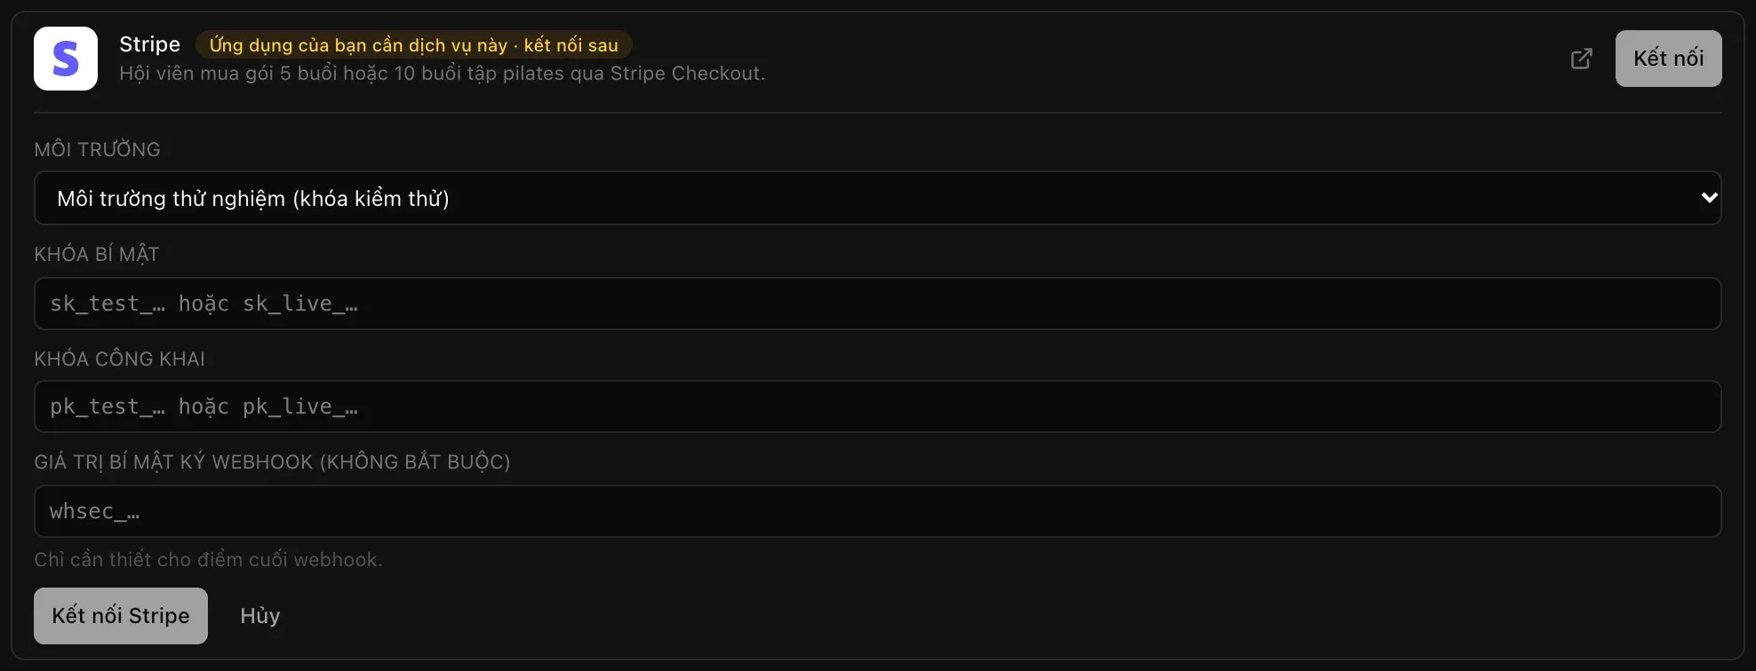The height and width of the screenshot is (671, 1756).
Task: Click the top-right Kết nối button
Action: 1668,59
